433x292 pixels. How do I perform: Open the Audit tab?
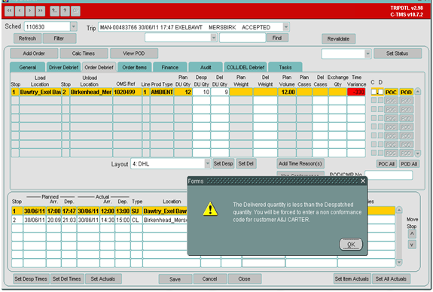pos(206,67)
